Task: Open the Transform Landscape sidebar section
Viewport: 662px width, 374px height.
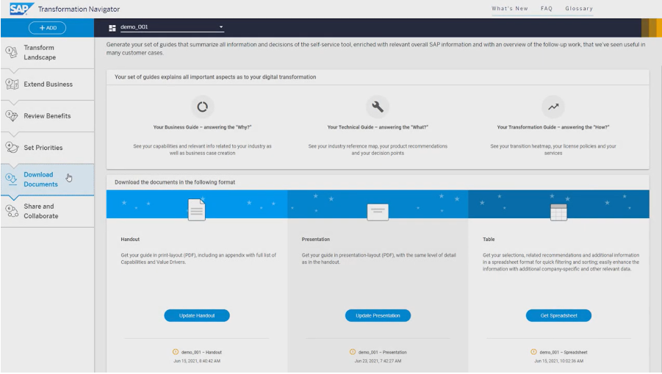Action: pos(39,52)
